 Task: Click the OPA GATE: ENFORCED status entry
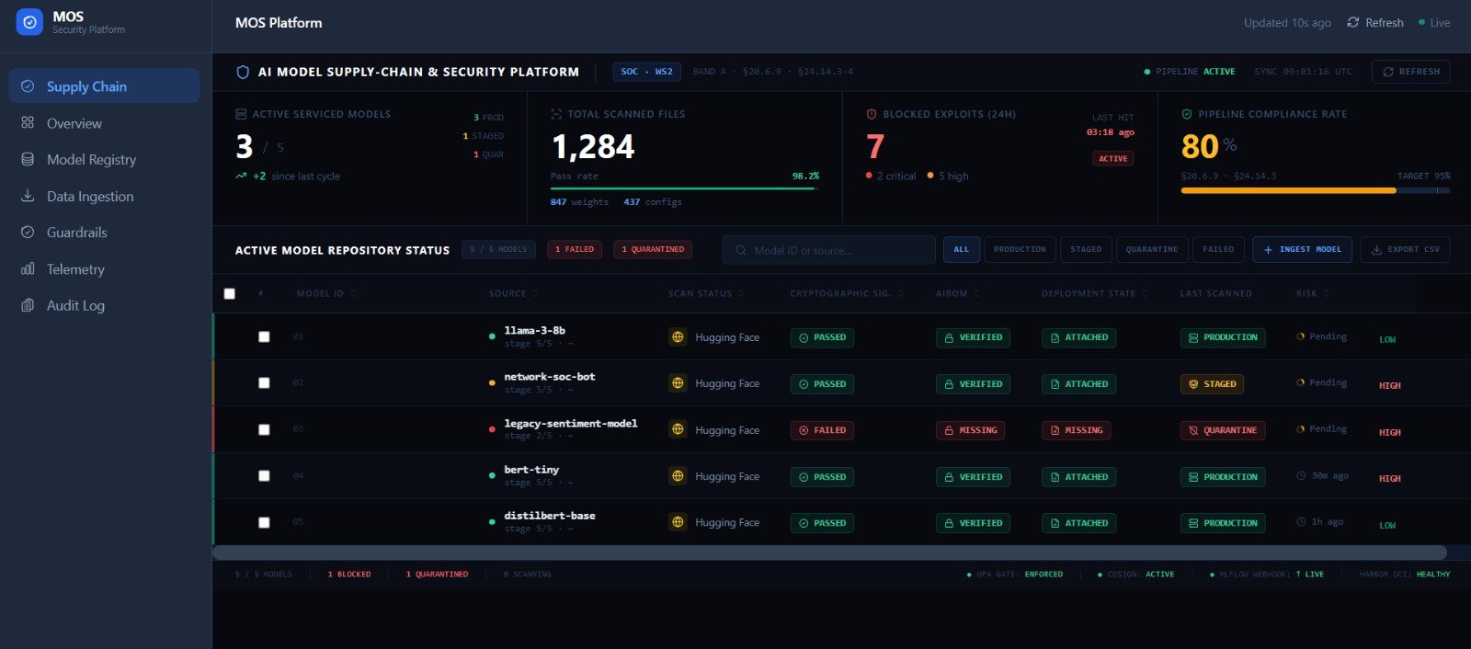pyautogui.click(x=1015, y=574)
